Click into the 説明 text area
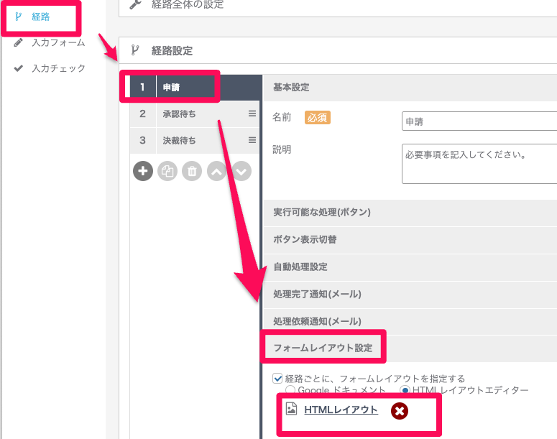557x439 pixels. point(479,164)
